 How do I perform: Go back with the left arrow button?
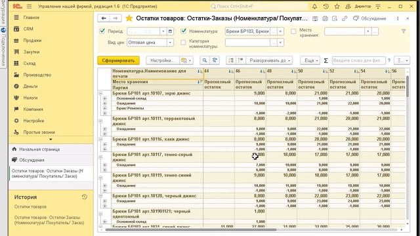click(x=104, y=18)
